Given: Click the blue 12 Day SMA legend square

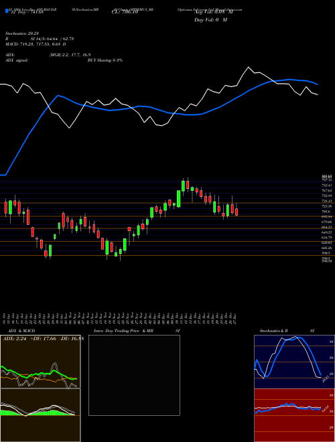Looking at the screenshot, I should coord(7,11).
